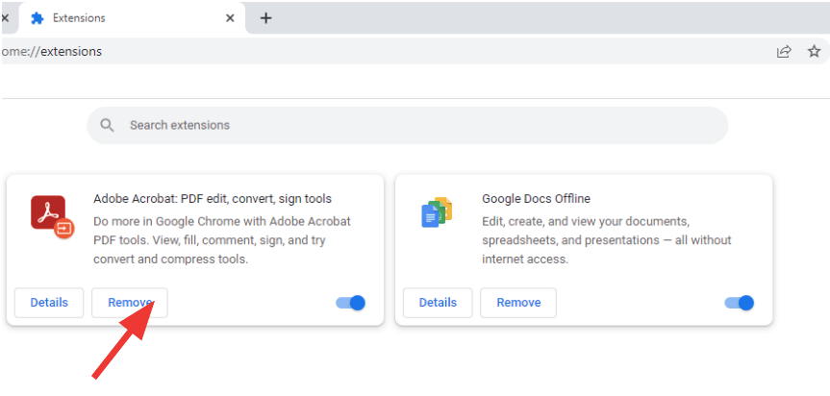The image size is (830, 396).
Task: Close the partially visible tab at left
Action: click(x=5, y=18)
